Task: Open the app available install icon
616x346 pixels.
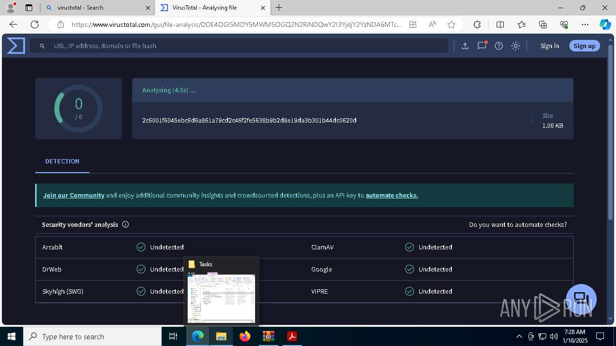Action: click(x=413, y=25)
